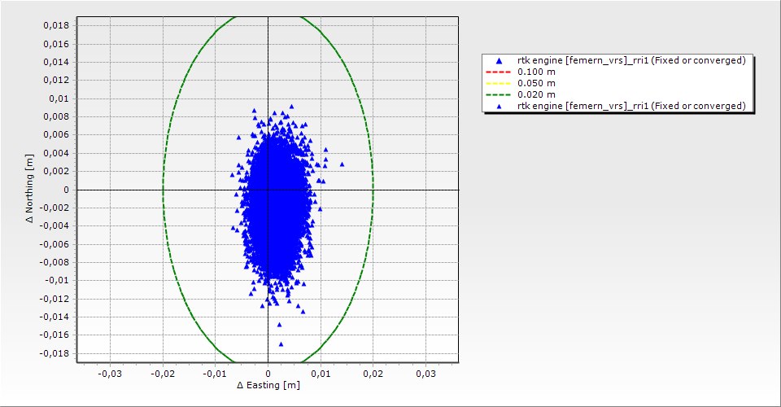Click green ellipse where it crosses -0,02 Easting
Image resolution: width=781 pixels, height=407 pixels.
[164, 190]
